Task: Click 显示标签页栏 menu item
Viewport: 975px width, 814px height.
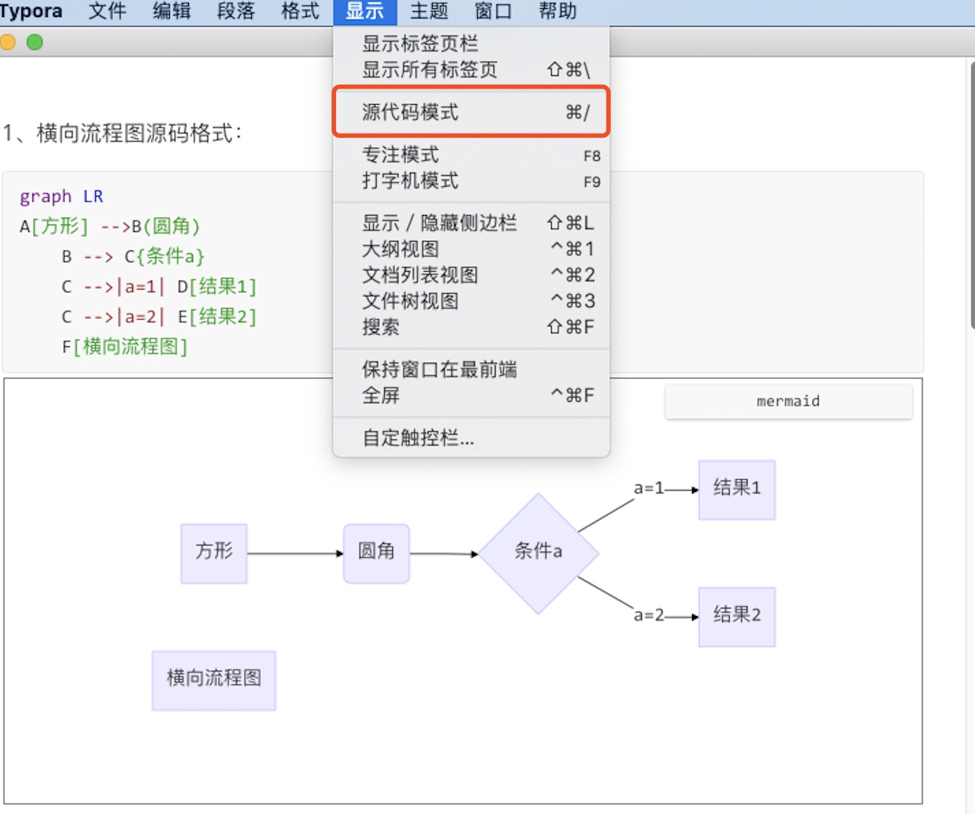Action: 471,44
